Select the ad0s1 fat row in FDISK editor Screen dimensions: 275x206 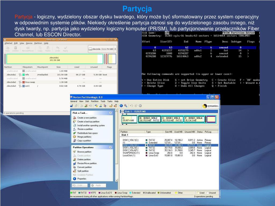[x=199, y=50]
